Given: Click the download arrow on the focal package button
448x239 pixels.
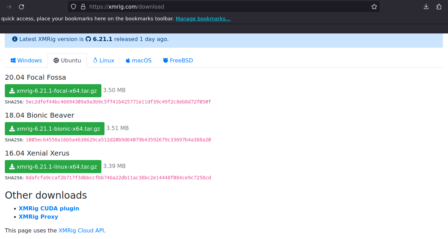Looking at the screenshot, I should tap(12, 90).
